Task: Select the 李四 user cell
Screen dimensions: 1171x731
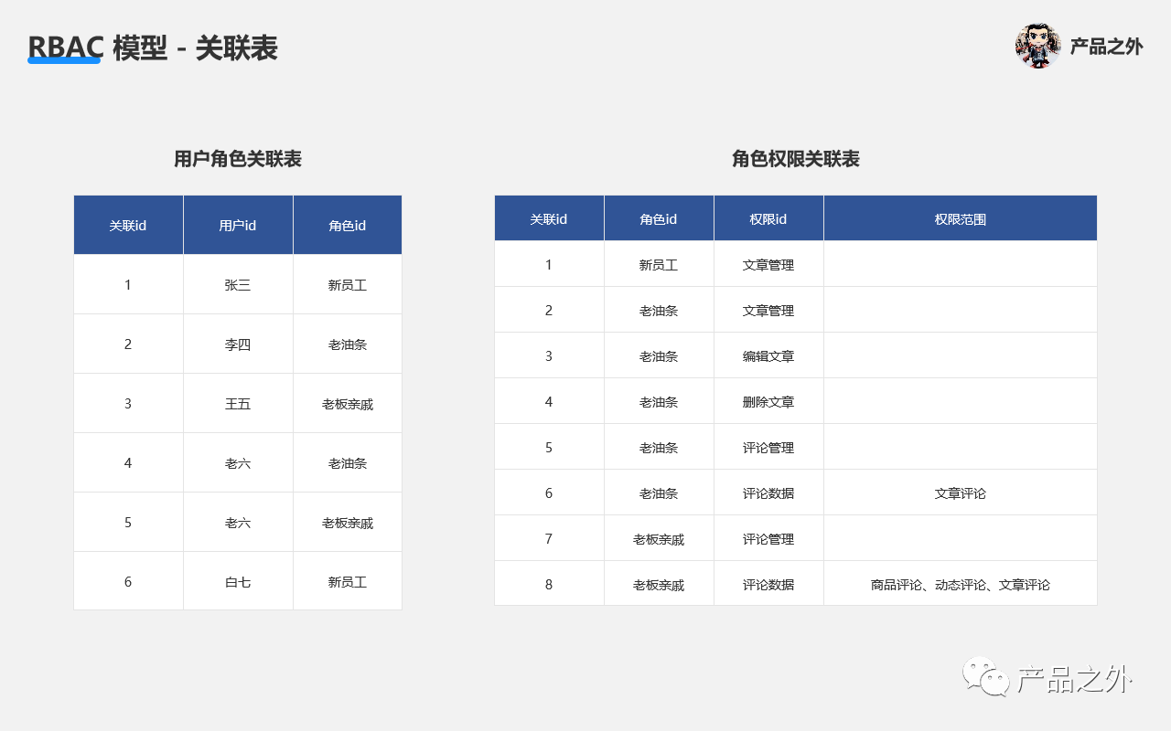Action: (238, 343)
